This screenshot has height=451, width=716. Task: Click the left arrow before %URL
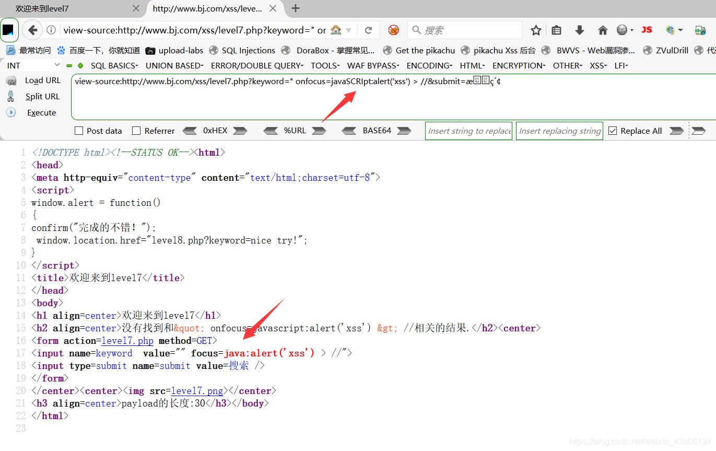pyautogui.click(x=271, y=131)
